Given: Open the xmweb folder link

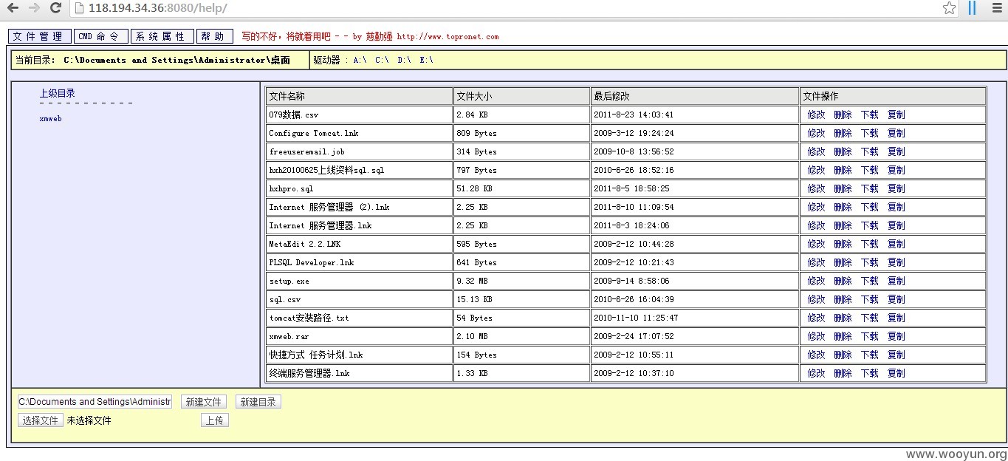Looking at the screenshot, I should [x=50, y=119].
